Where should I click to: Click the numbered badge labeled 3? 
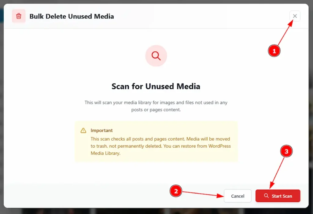[x=286, y=151]
